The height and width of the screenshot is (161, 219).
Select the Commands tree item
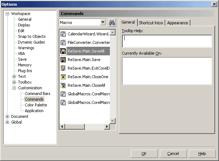[x=34, y=99]
